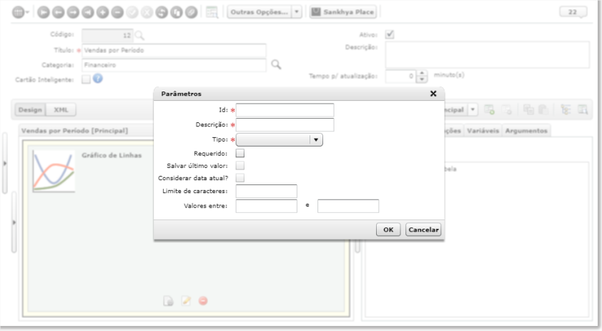602x331 pixels.
Task: Open structure tree icon in design toolbar
Action: click(x=566, y=110)
